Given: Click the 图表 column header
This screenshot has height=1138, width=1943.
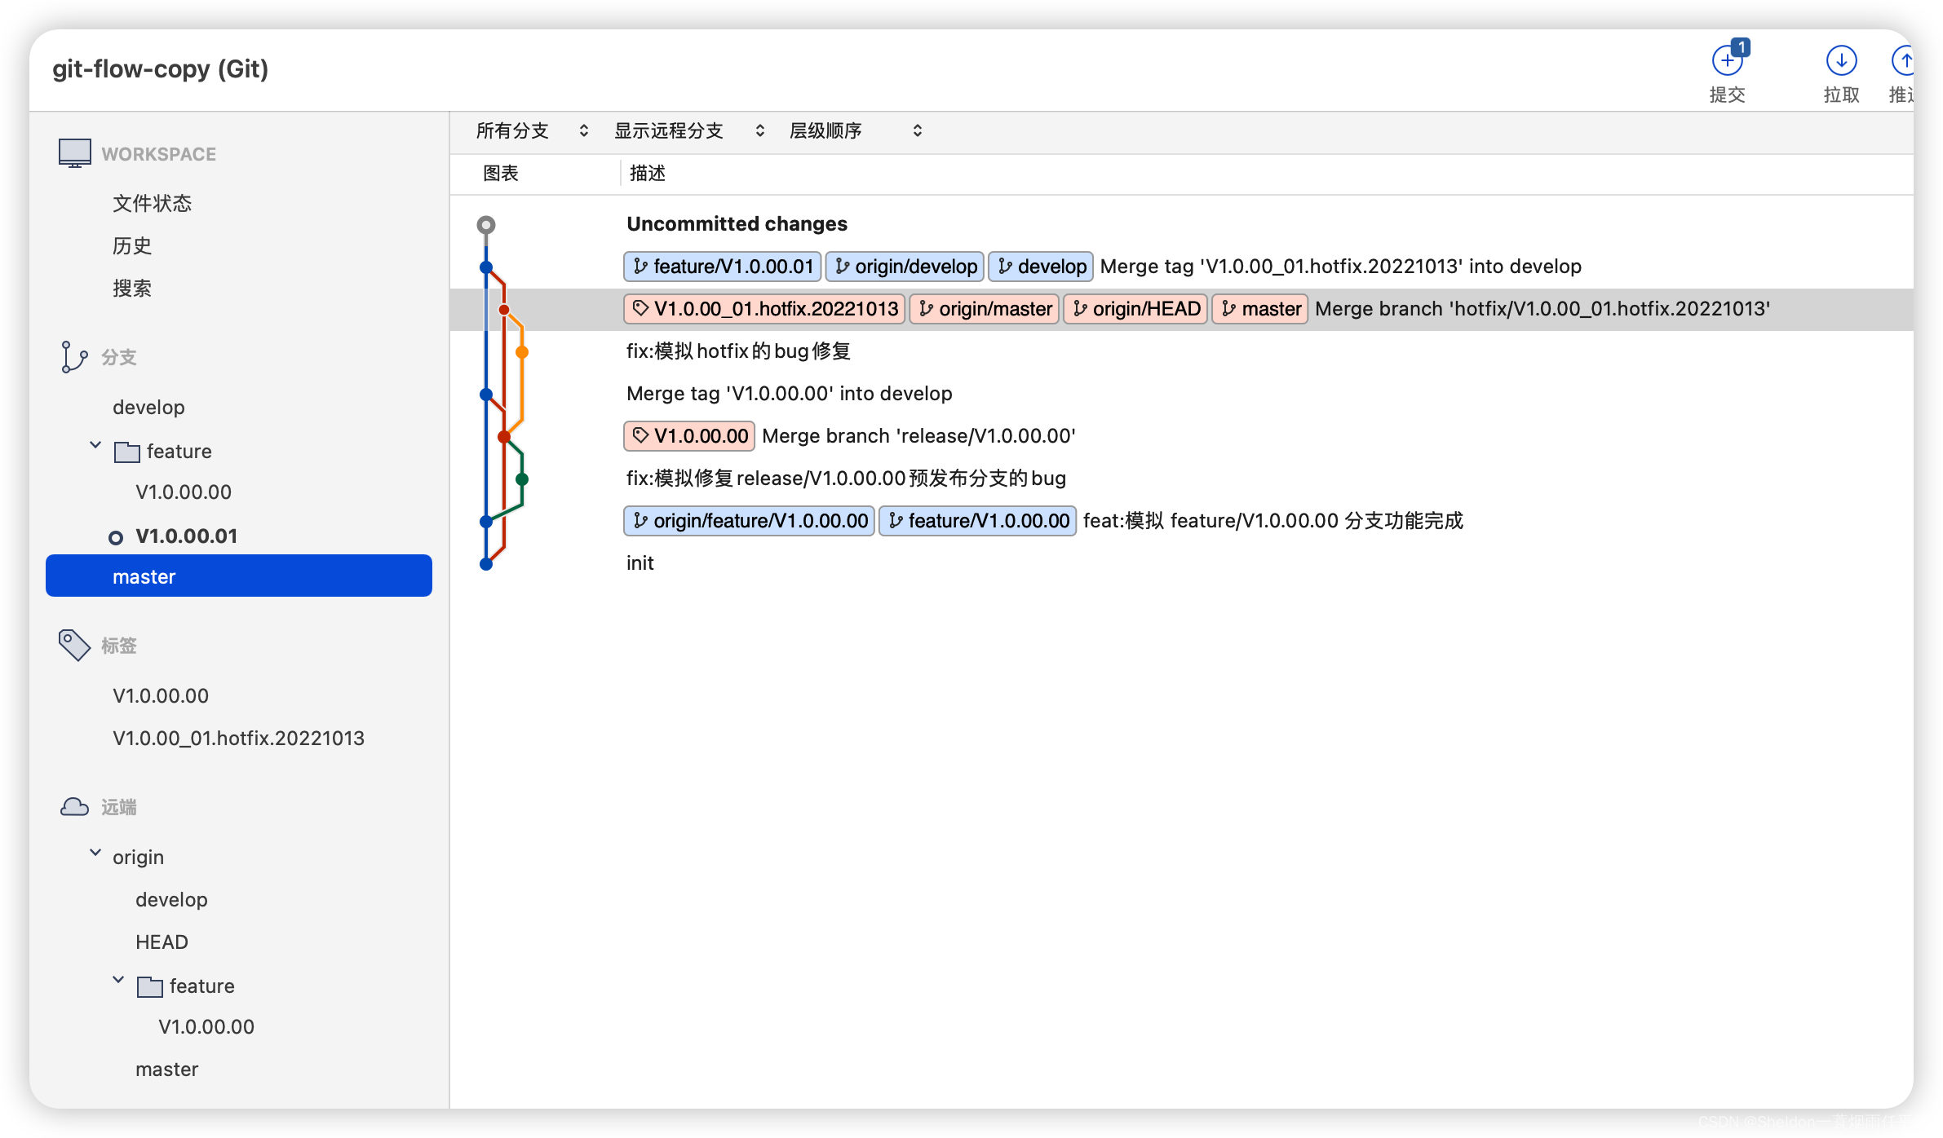Looking at the screenshot, I should [x=501, y=174].
